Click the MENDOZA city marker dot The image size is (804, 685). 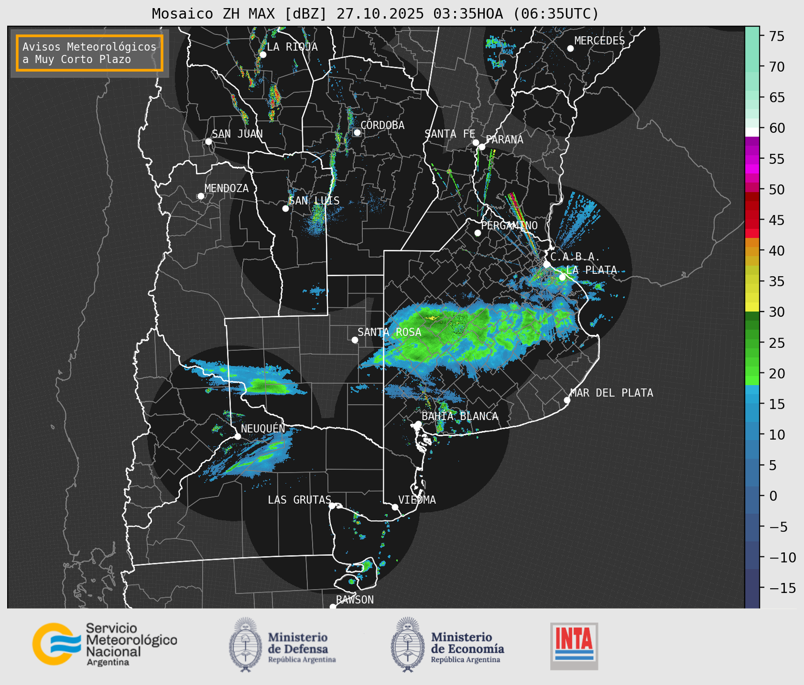[201, 196]
